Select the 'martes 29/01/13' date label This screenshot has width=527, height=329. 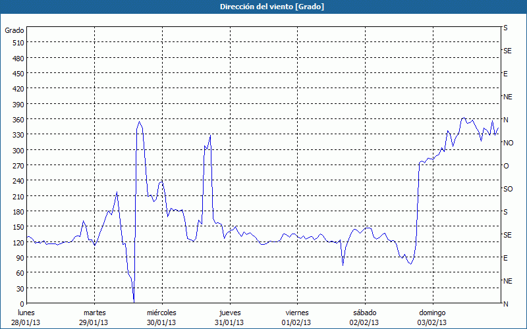click(x=94, y=317)
